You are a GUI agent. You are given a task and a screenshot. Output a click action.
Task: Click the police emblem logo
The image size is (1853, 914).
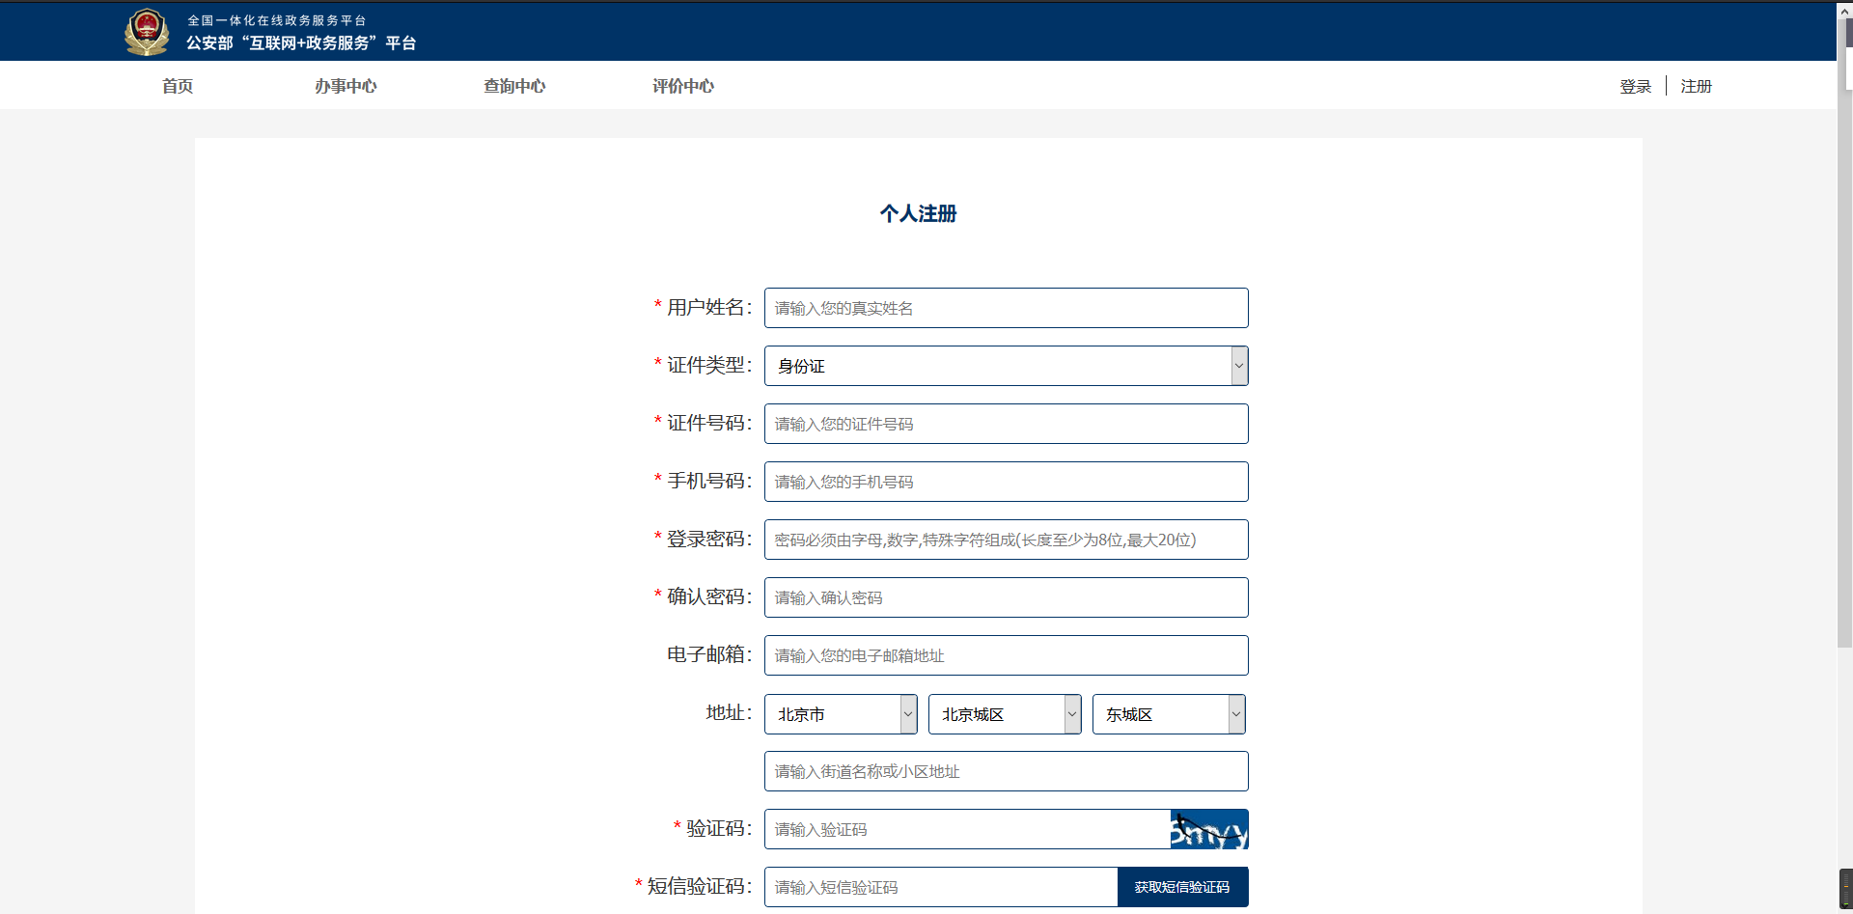coord(147,32)
